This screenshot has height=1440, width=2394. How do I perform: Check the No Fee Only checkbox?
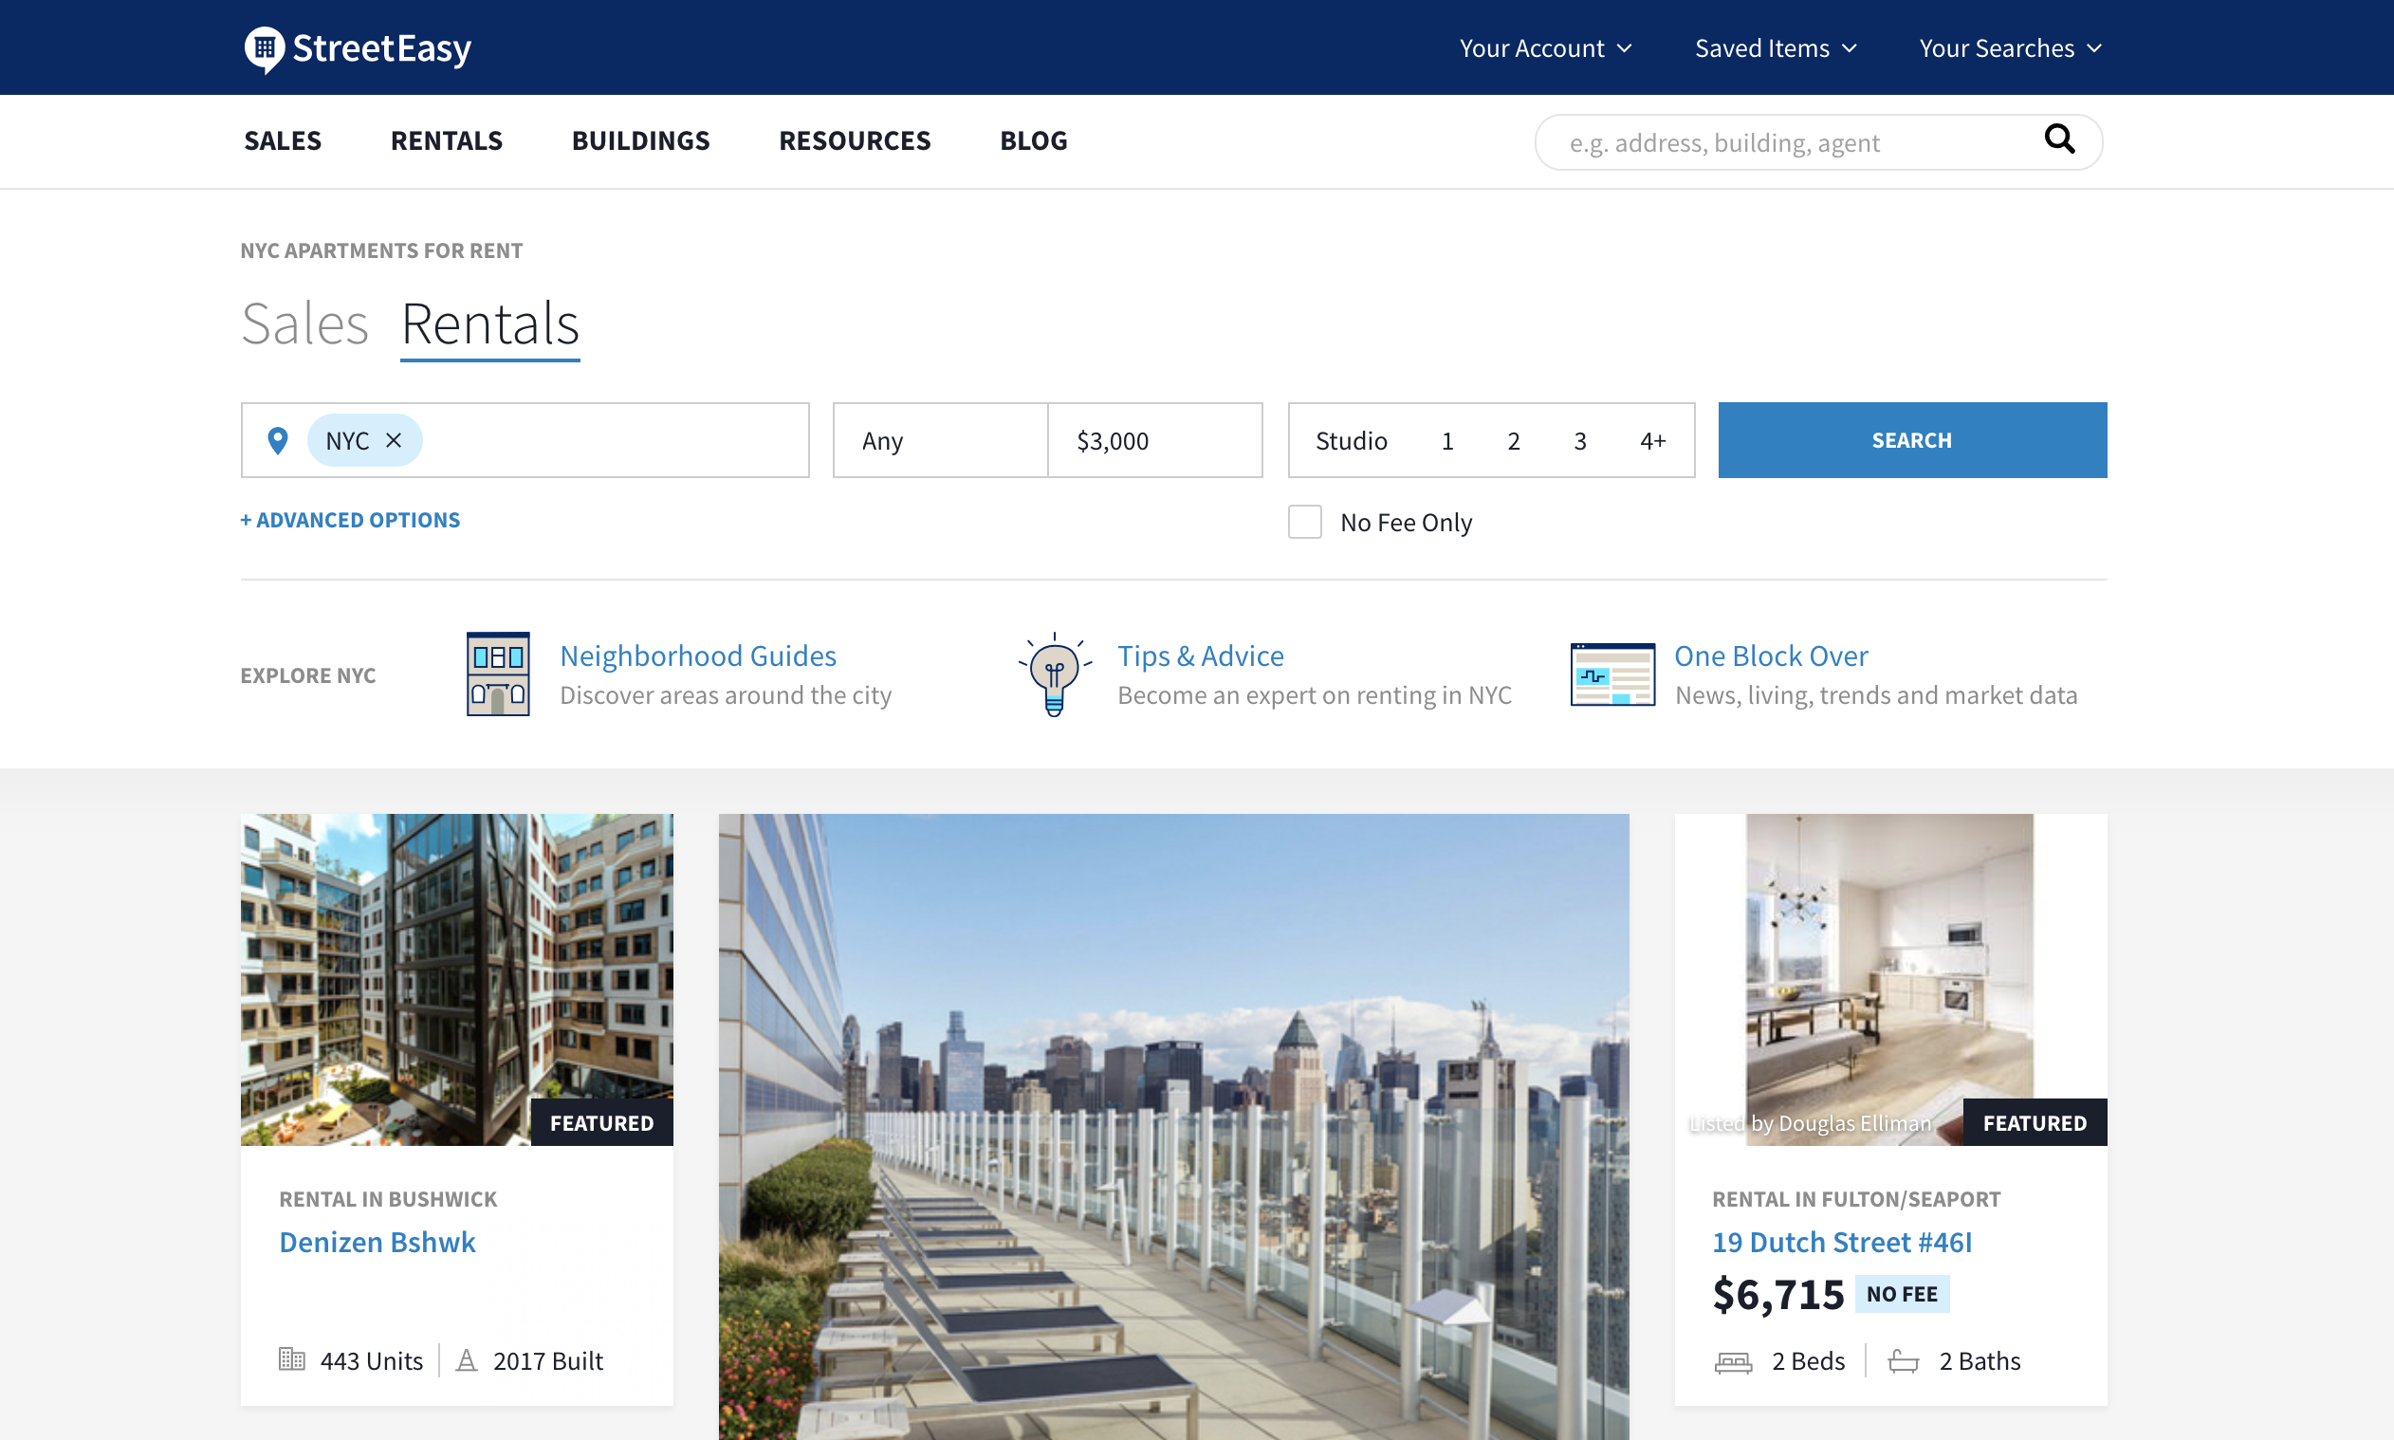pos(1305,522)
